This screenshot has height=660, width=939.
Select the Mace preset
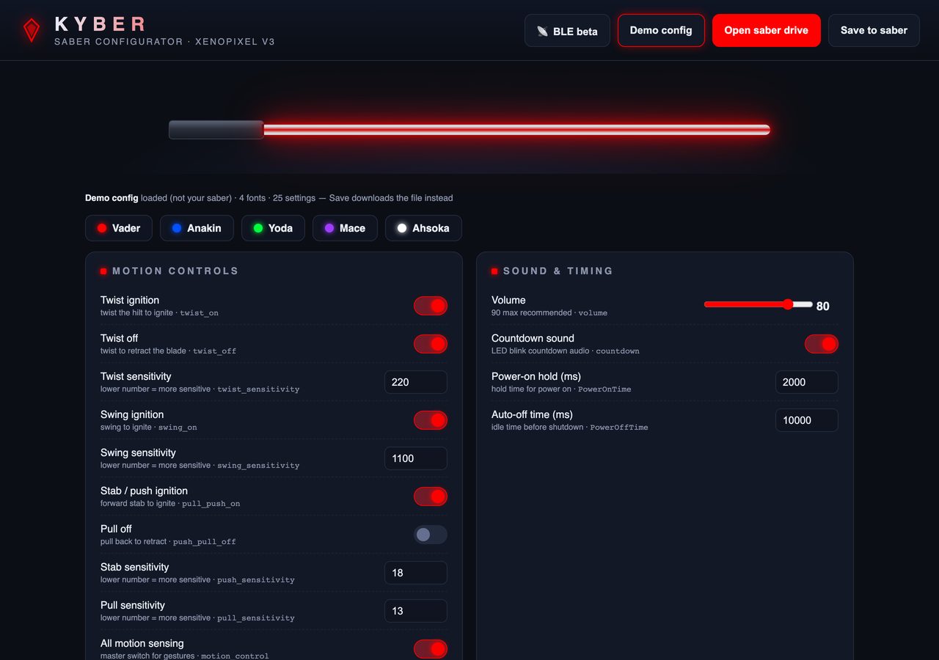[x=345, y=228]
